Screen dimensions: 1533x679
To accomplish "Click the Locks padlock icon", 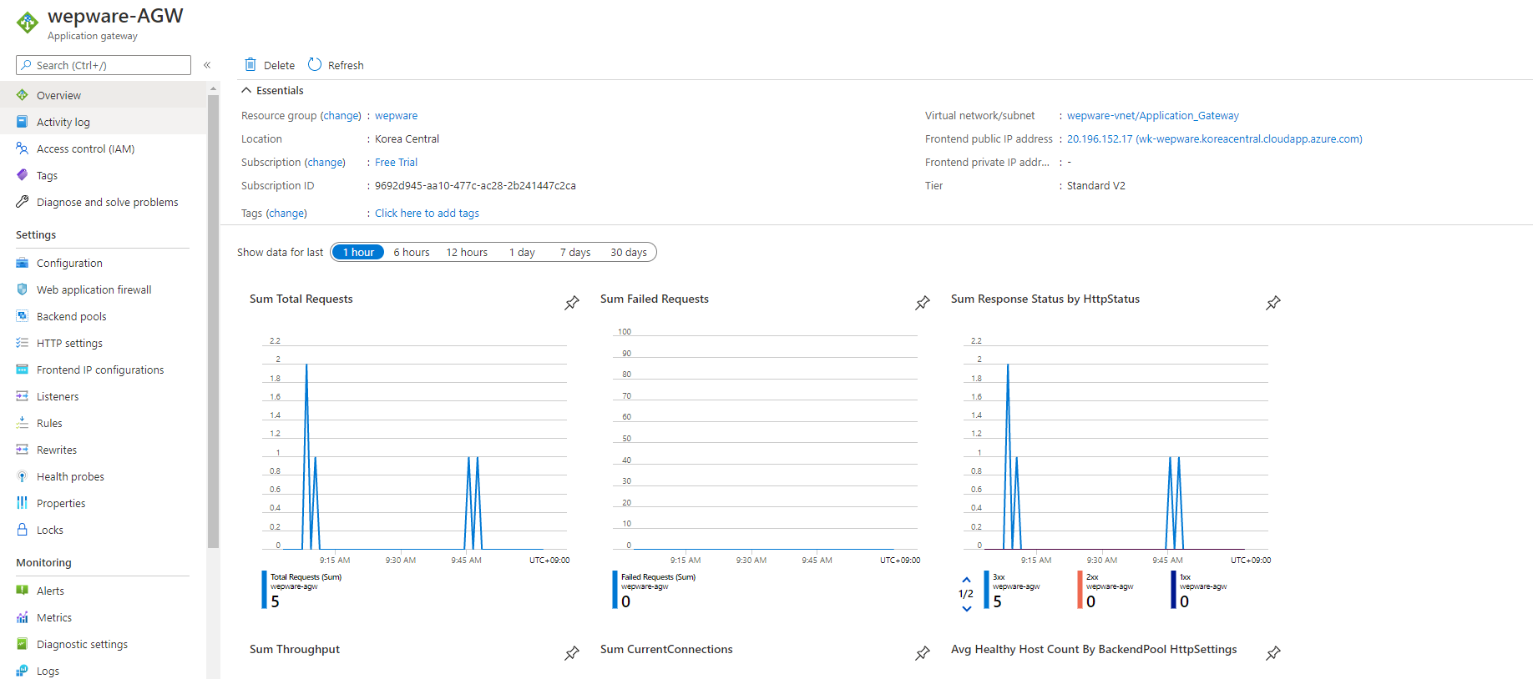I will tap(23, 530).
